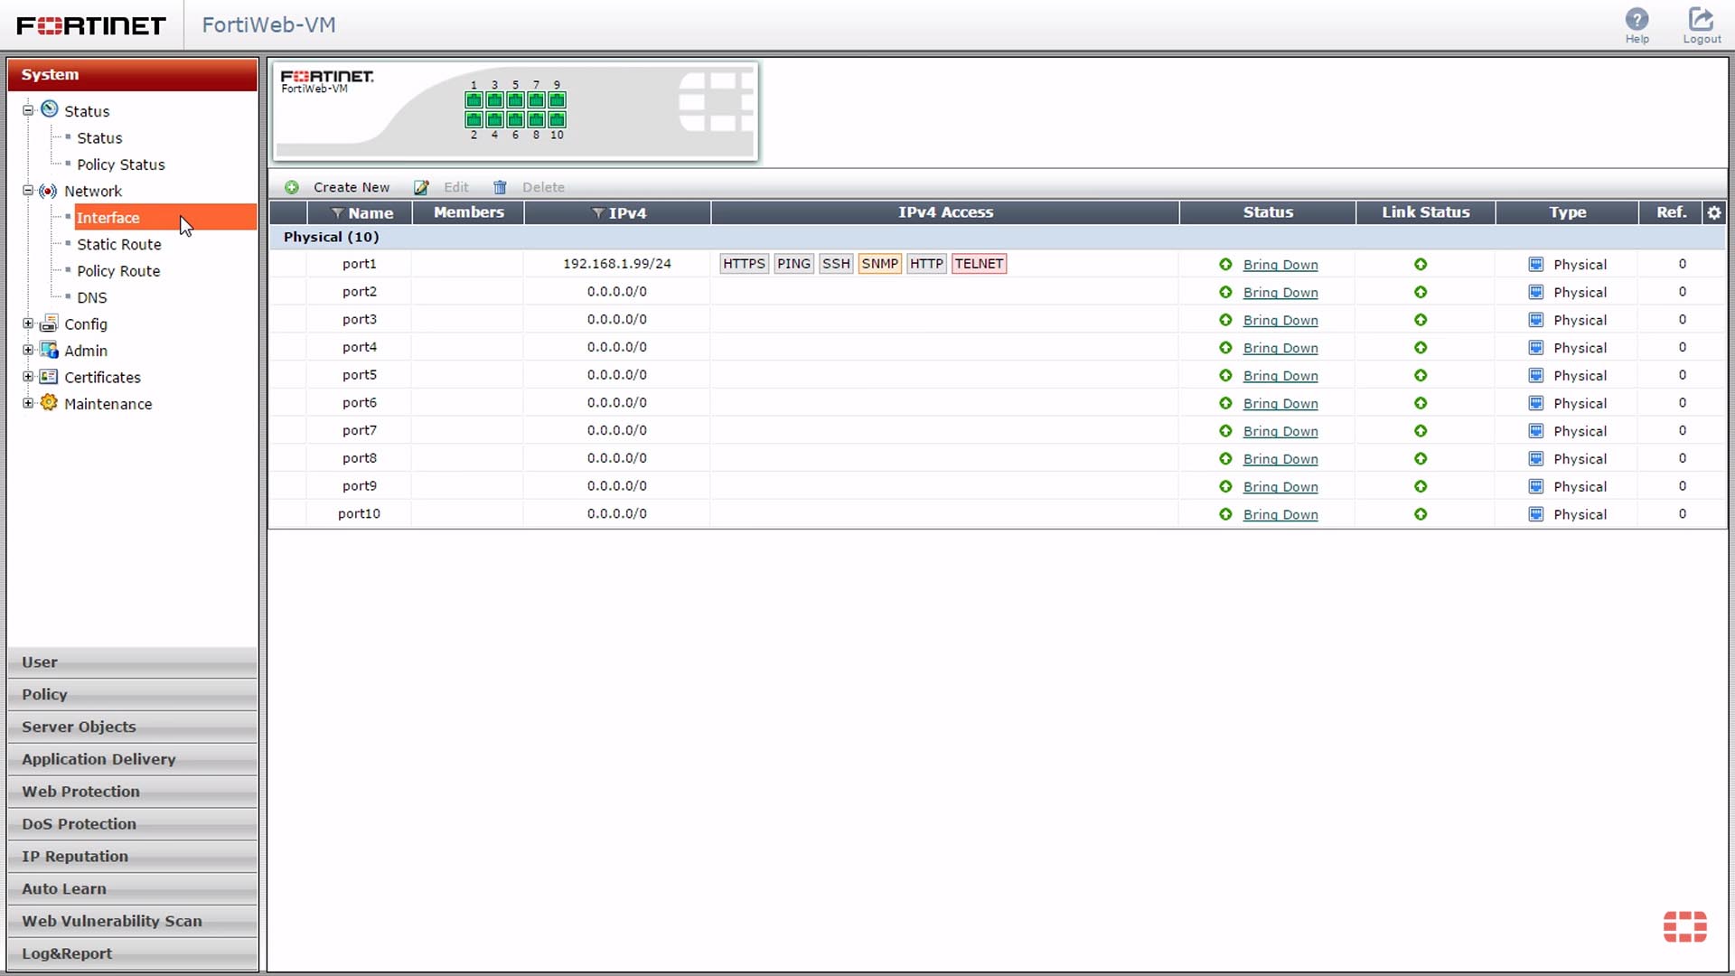Click the column settings gear icon
The height and width of the screenshot is (976, 1735).
point(1713,212)
